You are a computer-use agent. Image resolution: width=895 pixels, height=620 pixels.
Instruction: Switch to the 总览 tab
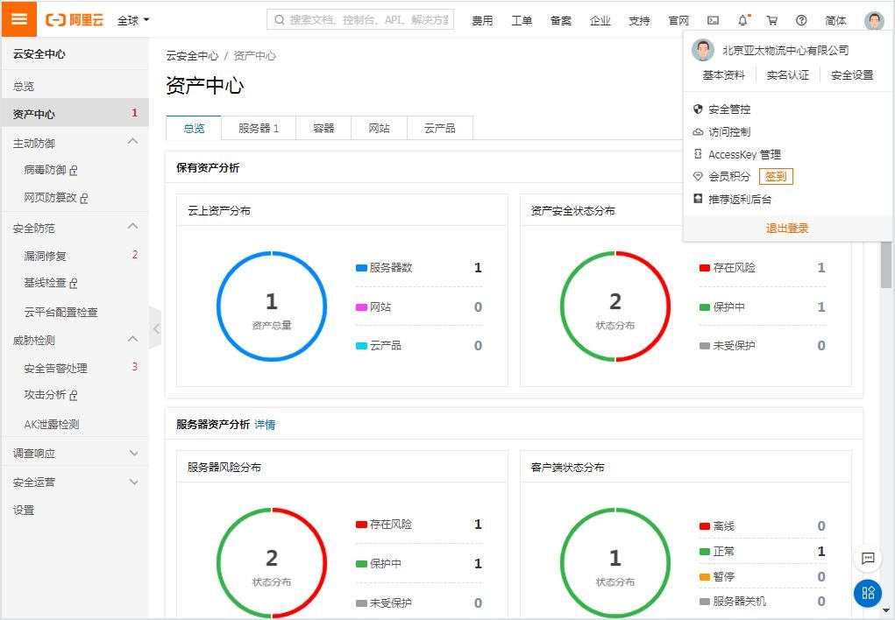click(194, 129)
